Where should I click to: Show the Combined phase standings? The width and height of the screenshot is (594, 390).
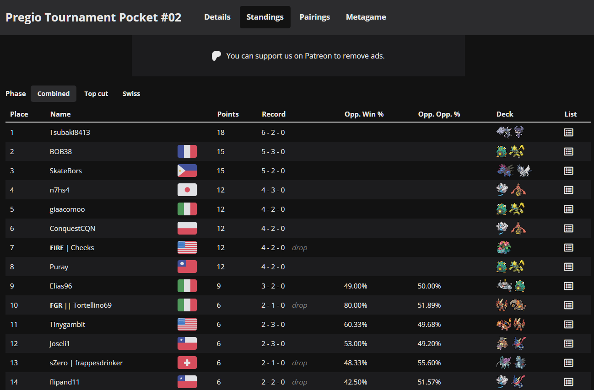[54, 94]
